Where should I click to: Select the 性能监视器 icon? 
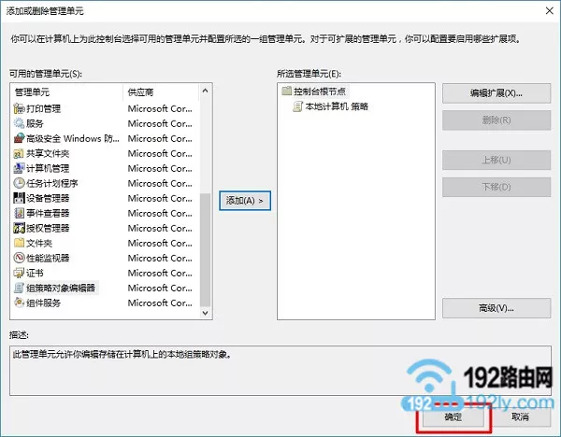(19, 258)
